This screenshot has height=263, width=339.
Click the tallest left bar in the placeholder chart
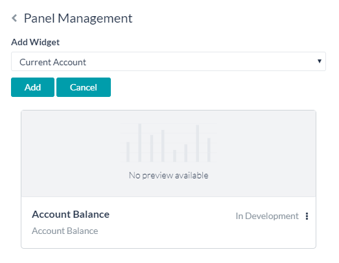tap(139, 143)
